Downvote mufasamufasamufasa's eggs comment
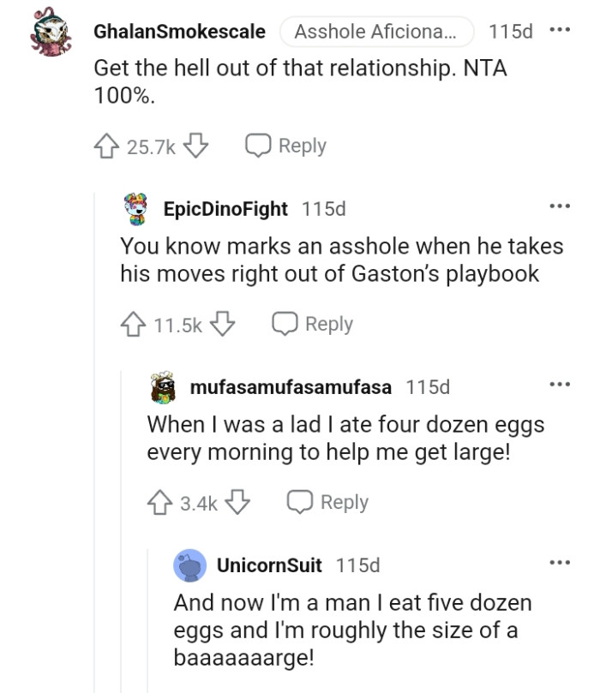 [239, 503]
